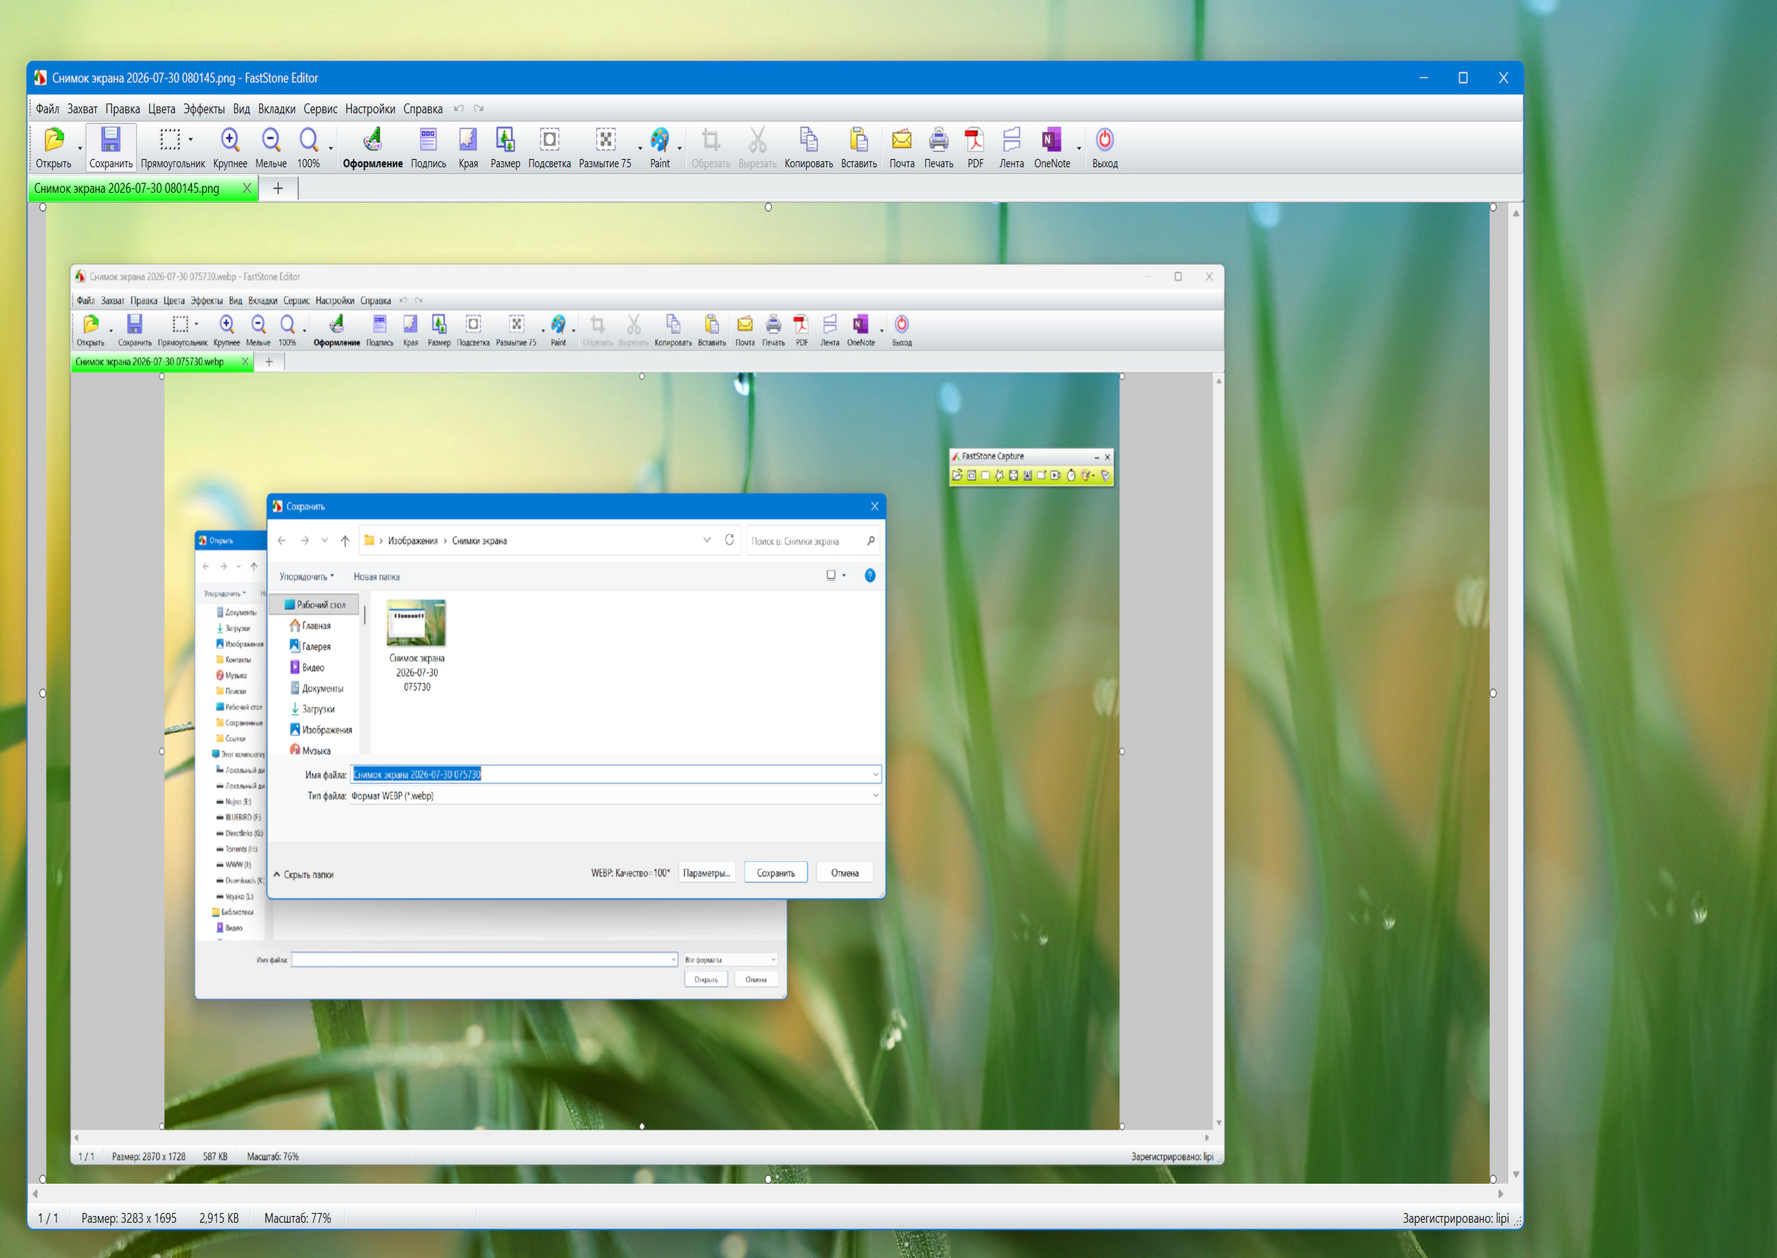The image size is (1777, 1258).
Task: Open the Открыть (Open) file tool
Action: [54, 147]
